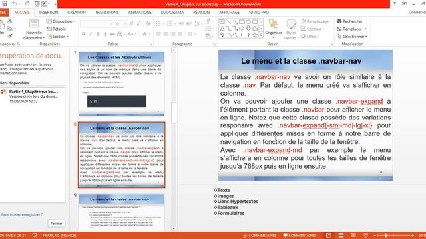Open the AFFICHAGE tab
This screenshot has height=239, width=426.
pos(229,13)
